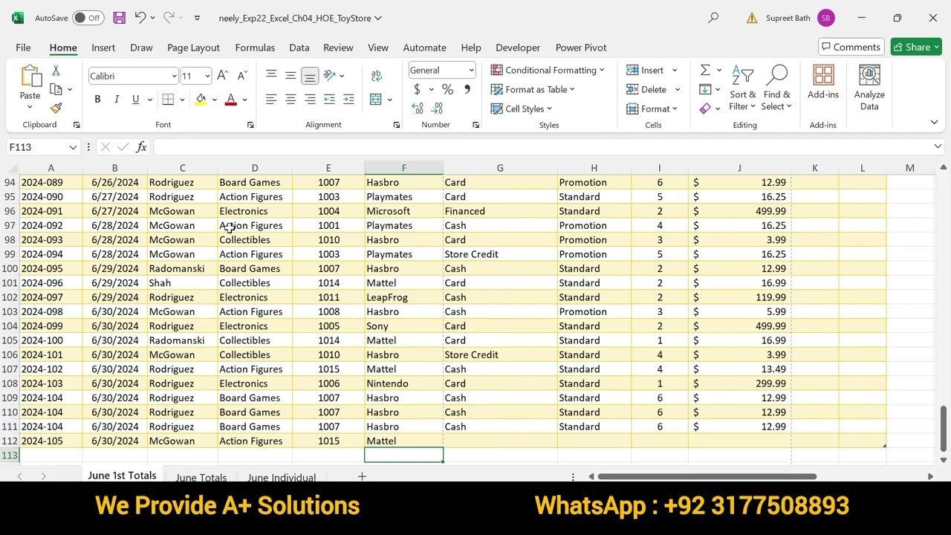The image size is (951, 535).
Task: Click the Borders icon
Action: pos(168,100)
